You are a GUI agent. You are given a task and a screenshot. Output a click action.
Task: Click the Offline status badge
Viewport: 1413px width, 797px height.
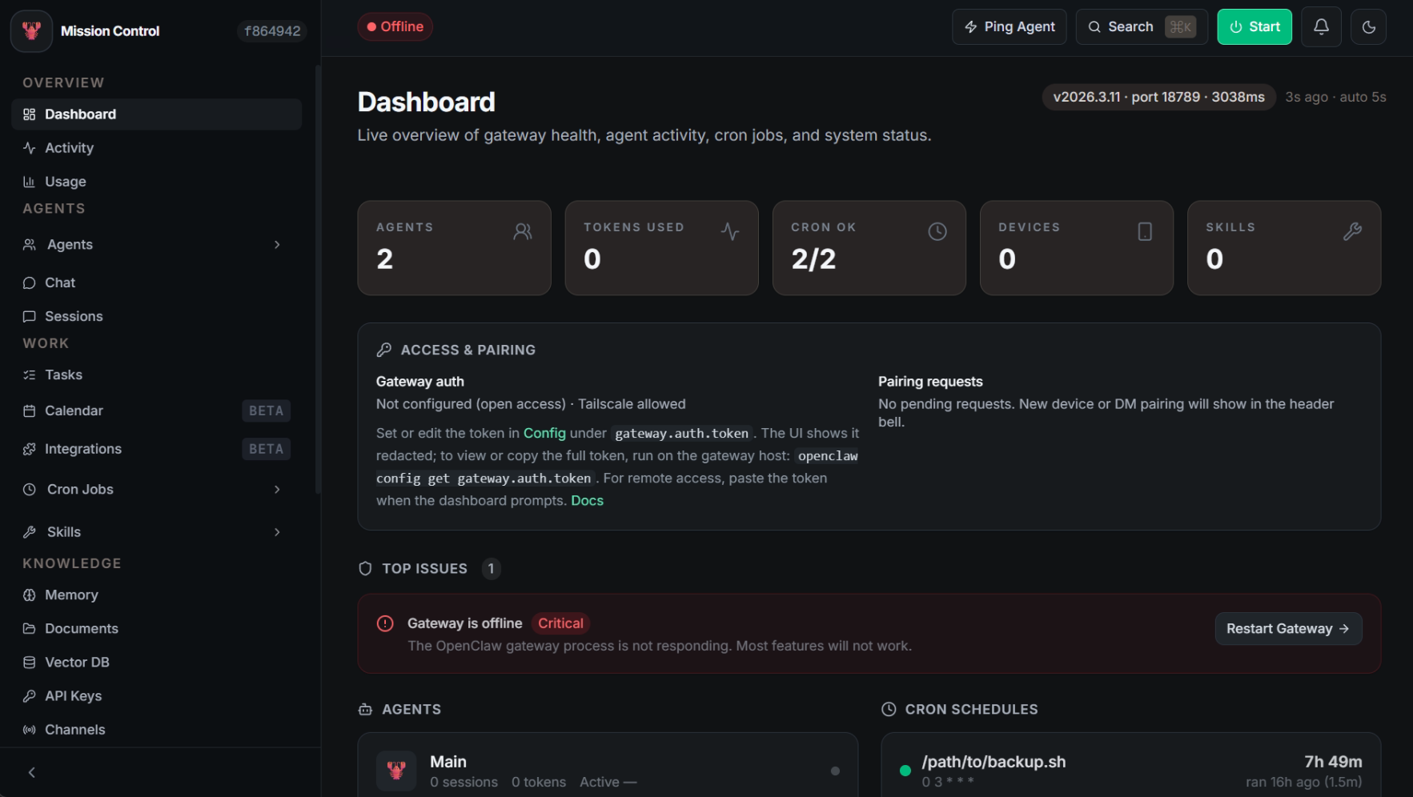pos(395,27)
